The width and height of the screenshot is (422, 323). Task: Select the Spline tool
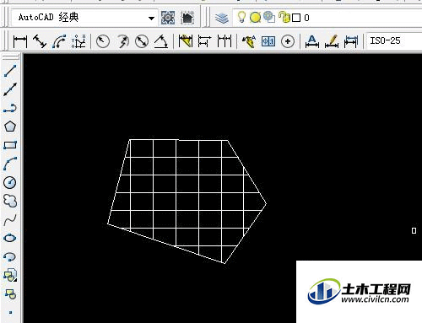pos(10,219)
